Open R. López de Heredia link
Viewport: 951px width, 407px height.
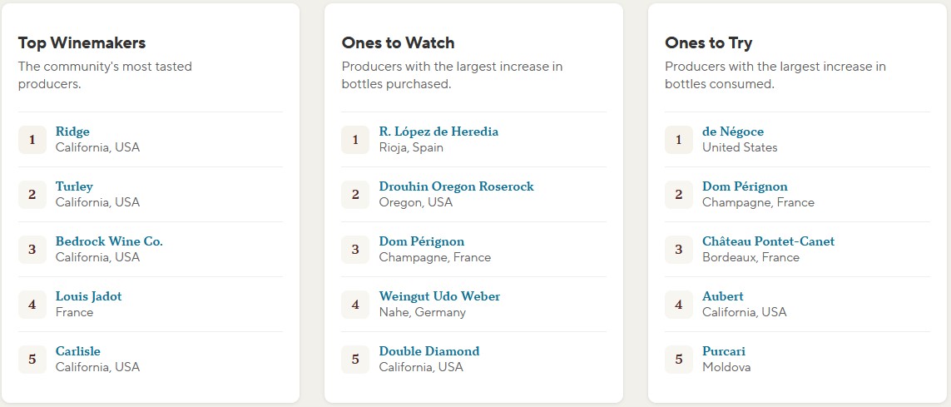click(438, 132)
